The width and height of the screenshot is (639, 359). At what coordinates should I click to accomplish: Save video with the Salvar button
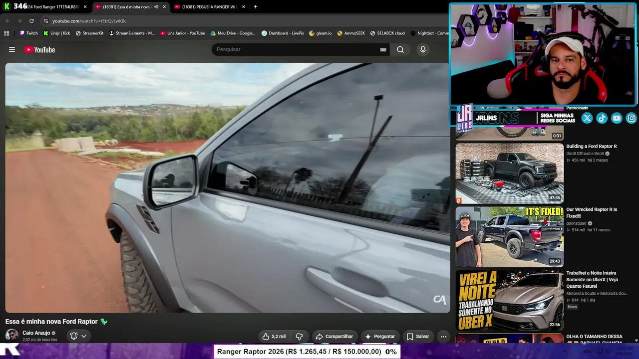coord(418,337)
